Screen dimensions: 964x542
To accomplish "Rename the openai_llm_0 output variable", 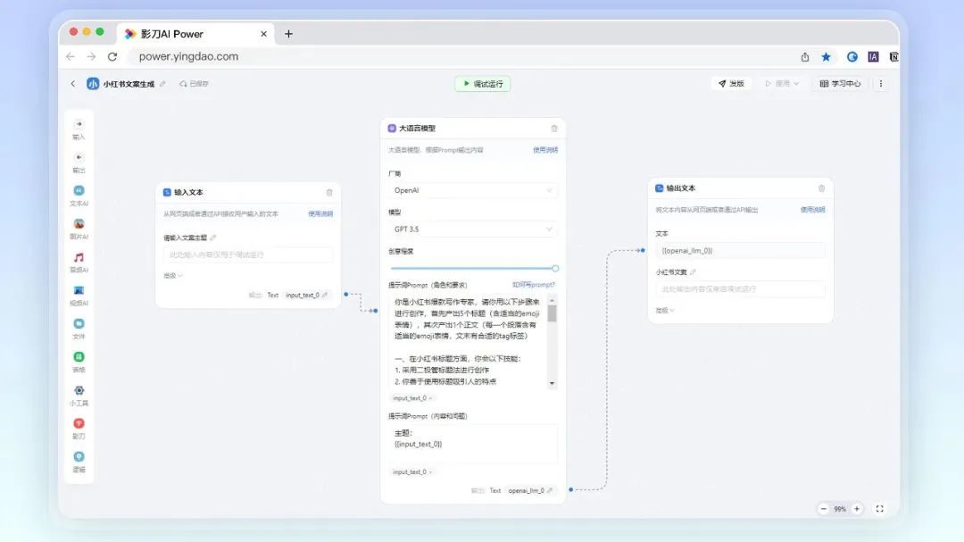I will 550,490.
